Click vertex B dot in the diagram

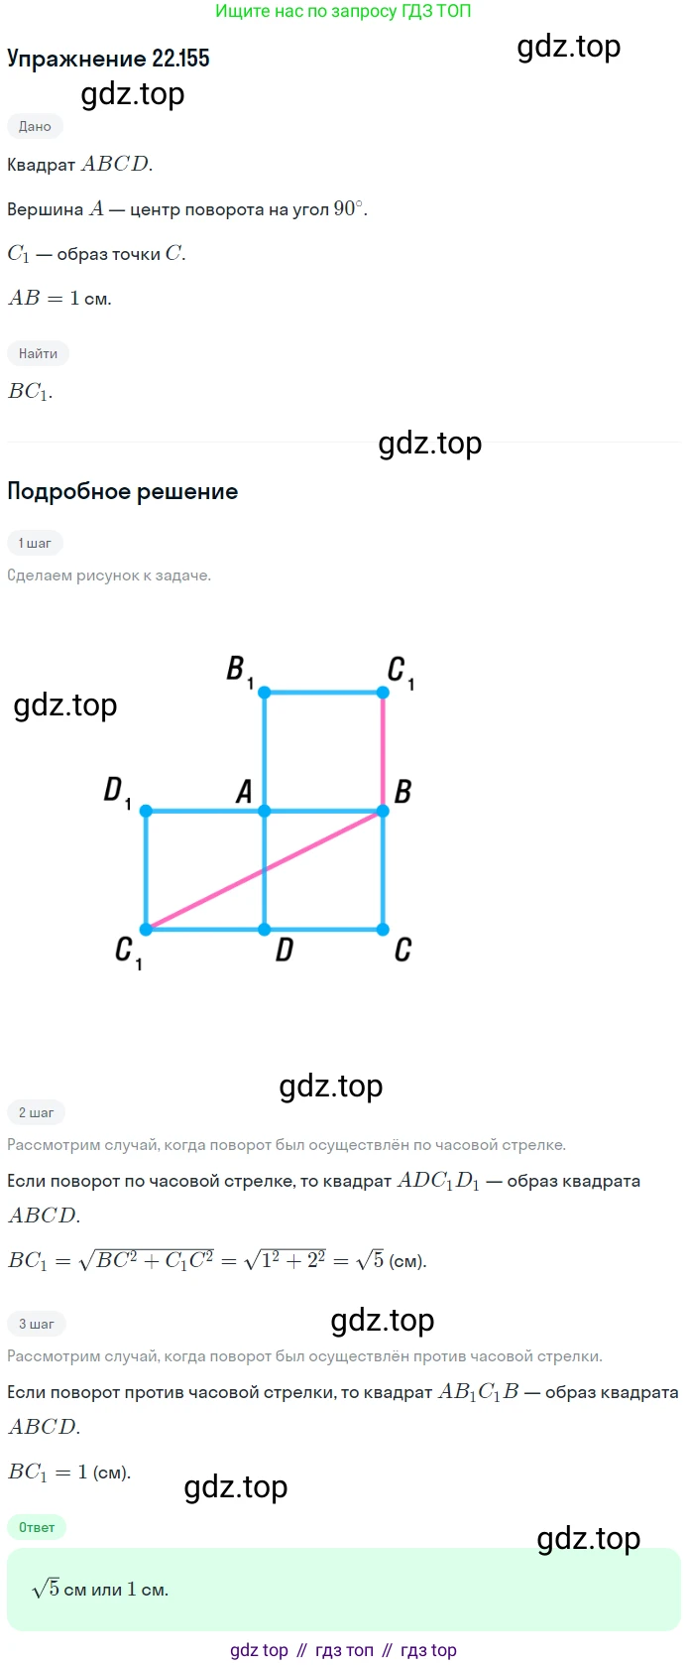point(383,811)
